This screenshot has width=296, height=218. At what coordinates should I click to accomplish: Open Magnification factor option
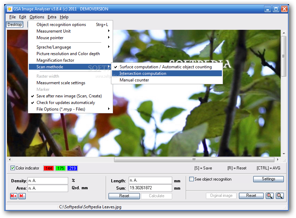(71, 60)
